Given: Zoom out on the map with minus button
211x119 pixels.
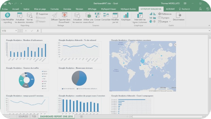Looking at the screenshot, I should (x=170, y=45).
